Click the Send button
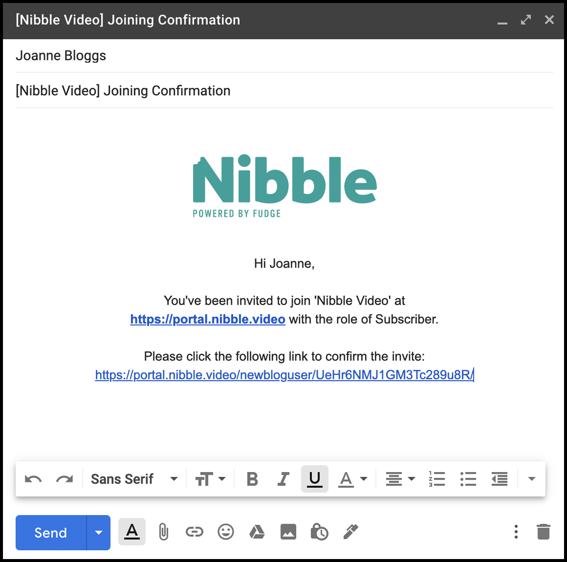This screenshot has width=567, height=562. click(51, 533)
